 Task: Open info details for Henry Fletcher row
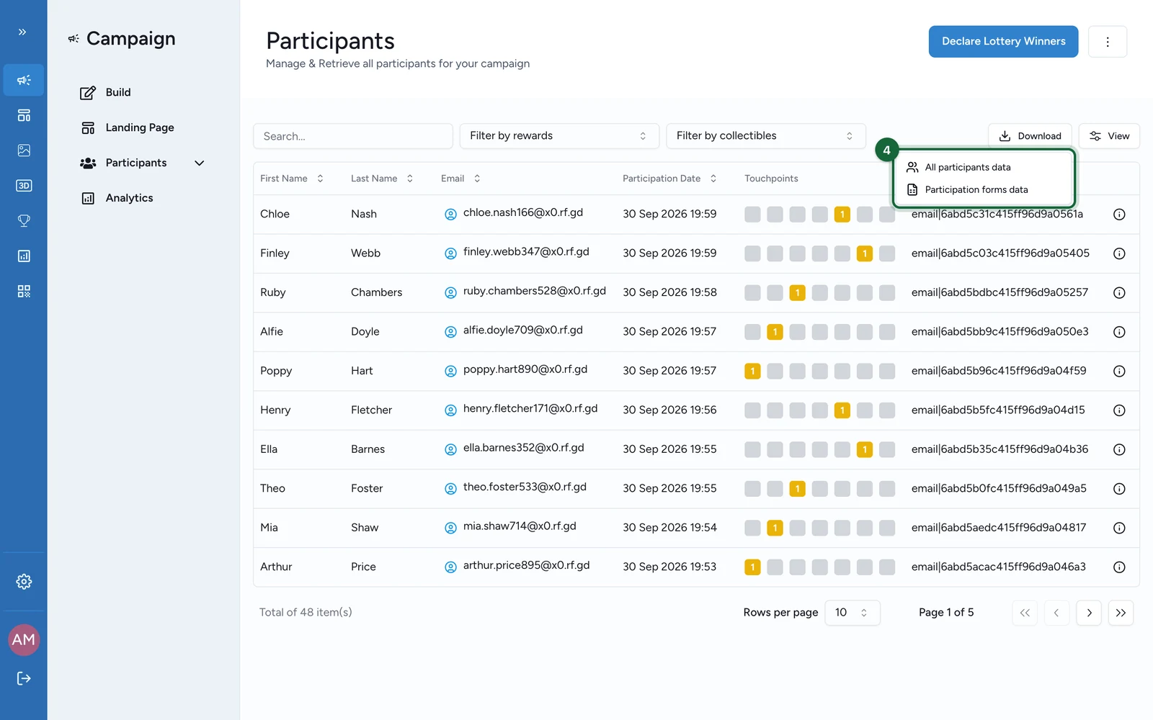pyautogui.click(x=1119, y=410)
